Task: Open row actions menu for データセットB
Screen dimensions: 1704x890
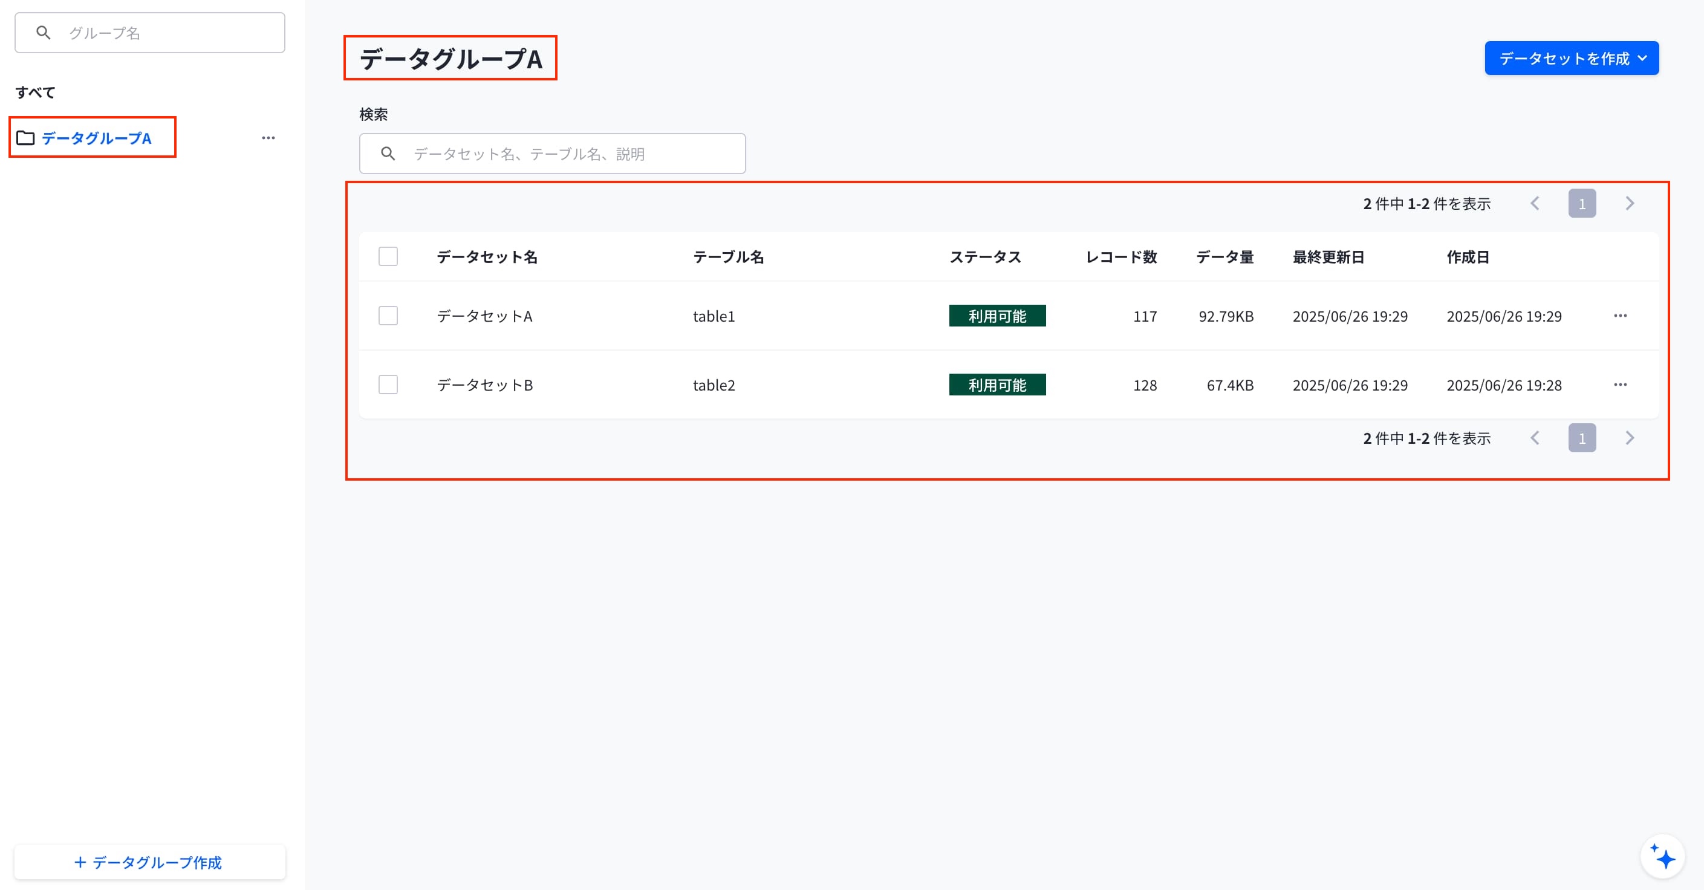Action: pyautogui.click(x=1620, y=384)
